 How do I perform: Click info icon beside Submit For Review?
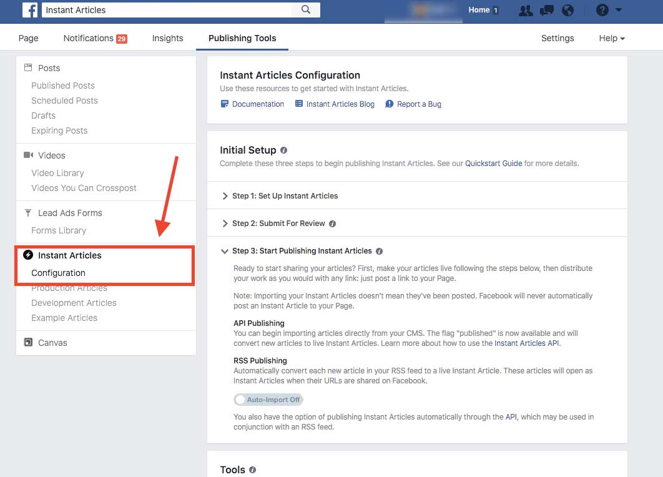click(332, 224)
